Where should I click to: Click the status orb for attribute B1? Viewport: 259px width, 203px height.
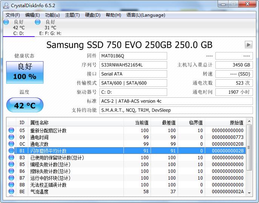pos(11,151)
